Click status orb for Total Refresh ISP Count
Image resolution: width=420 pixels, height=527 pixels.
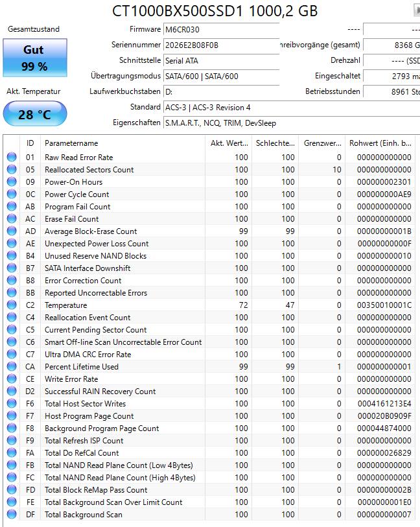[x=12, y=441]
